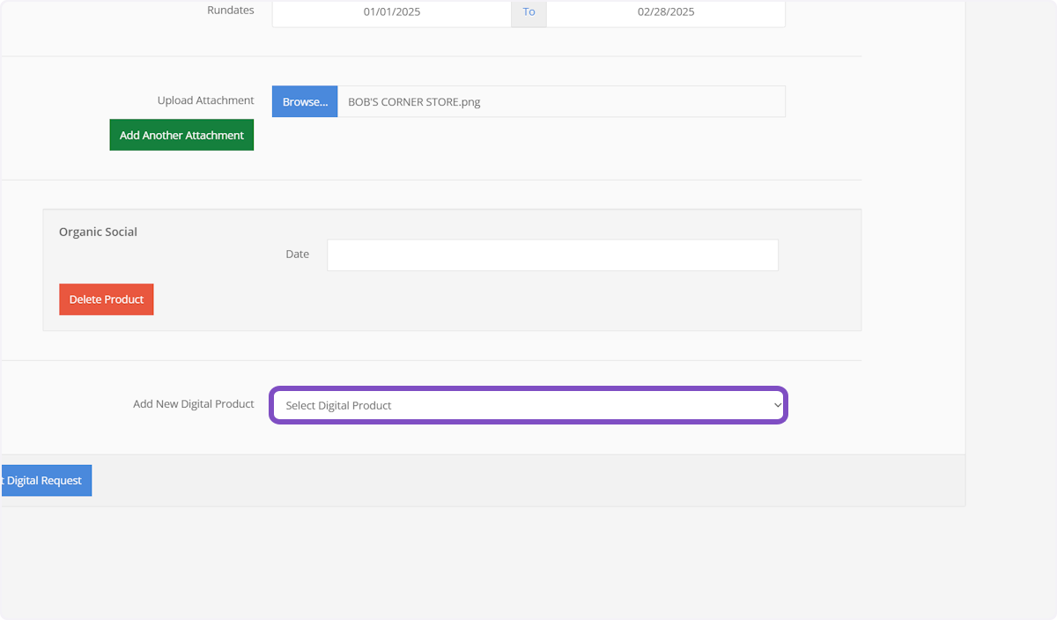
Task: Click the "To" separator between rundates
Action: click(x=528, y=12)
